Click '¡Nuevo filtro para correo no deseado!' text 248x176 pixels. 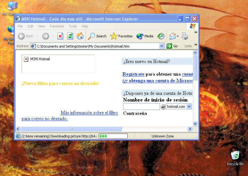click(60, 83)
